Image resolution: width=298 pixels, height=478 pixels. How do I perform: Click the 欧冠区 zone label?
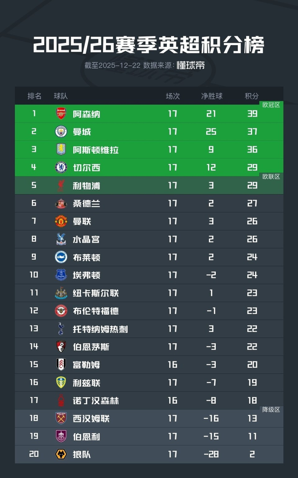pyautogui.click(x=271, y=105)
